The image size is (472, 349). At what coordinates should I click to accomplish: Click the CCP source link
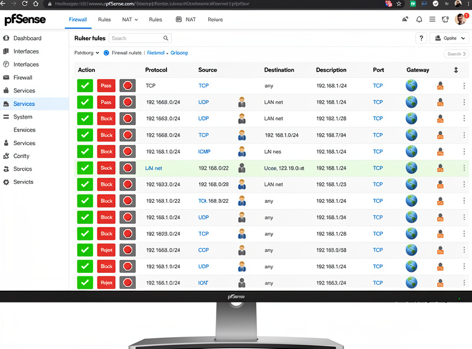204,250
